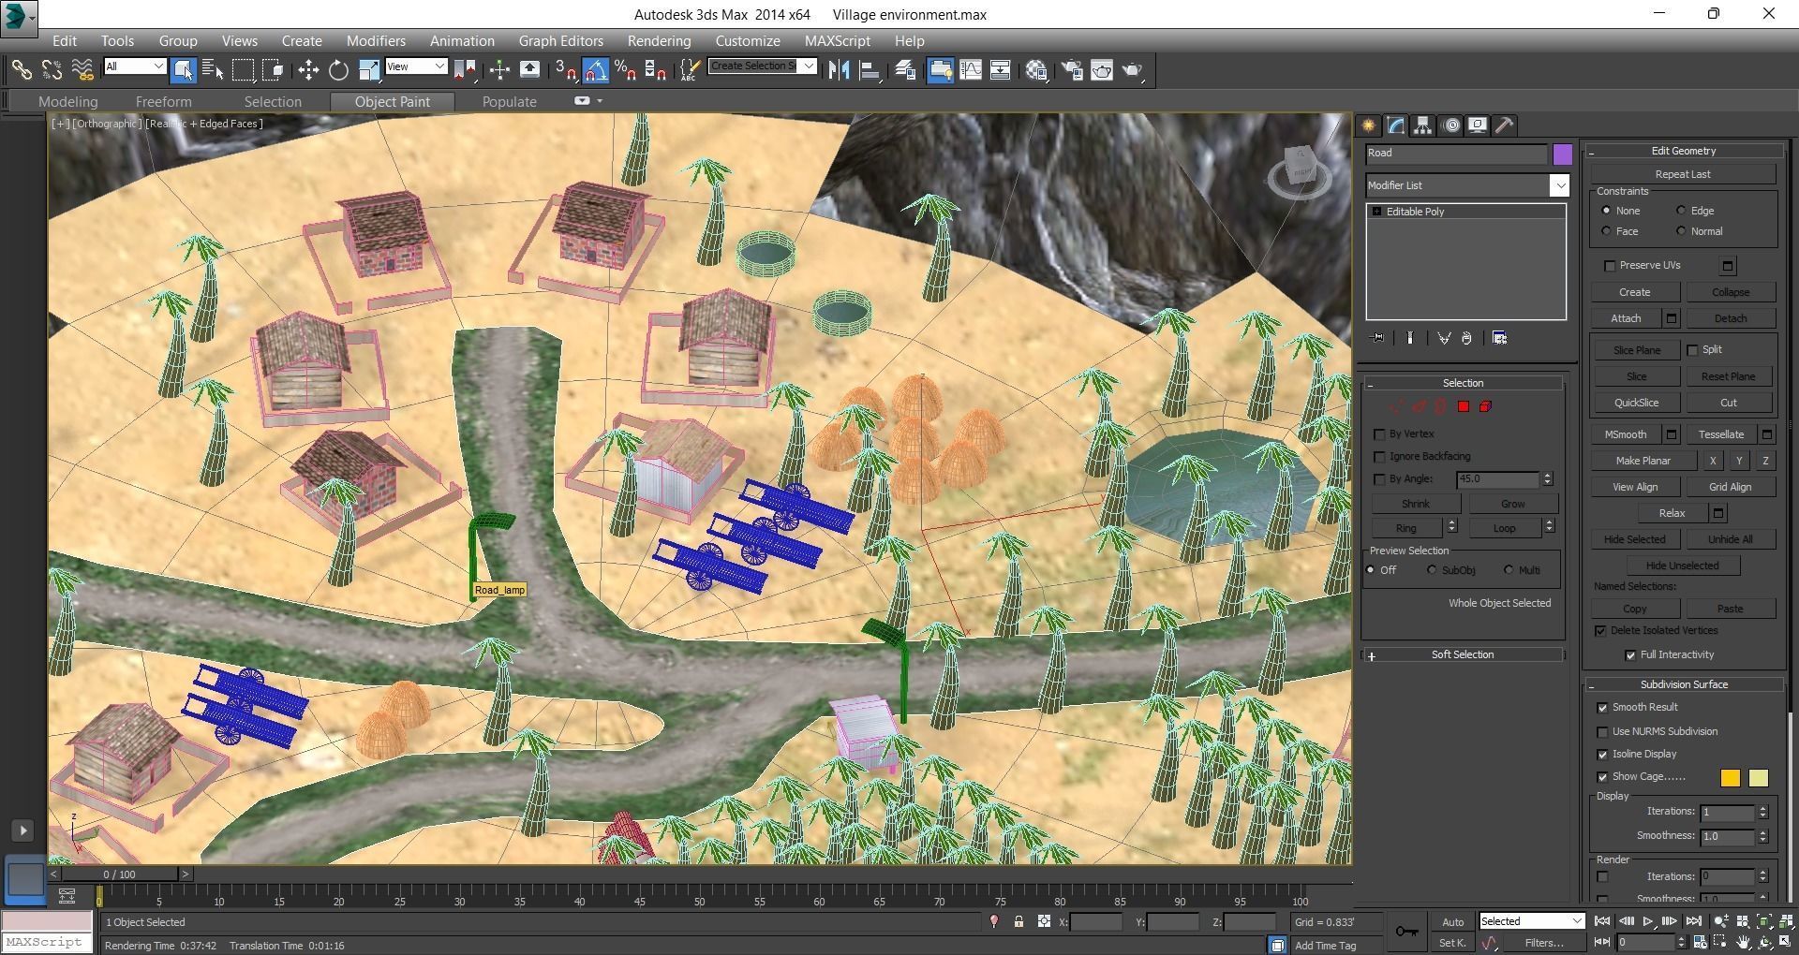Activate the Select Object tool

coord(183,69)
